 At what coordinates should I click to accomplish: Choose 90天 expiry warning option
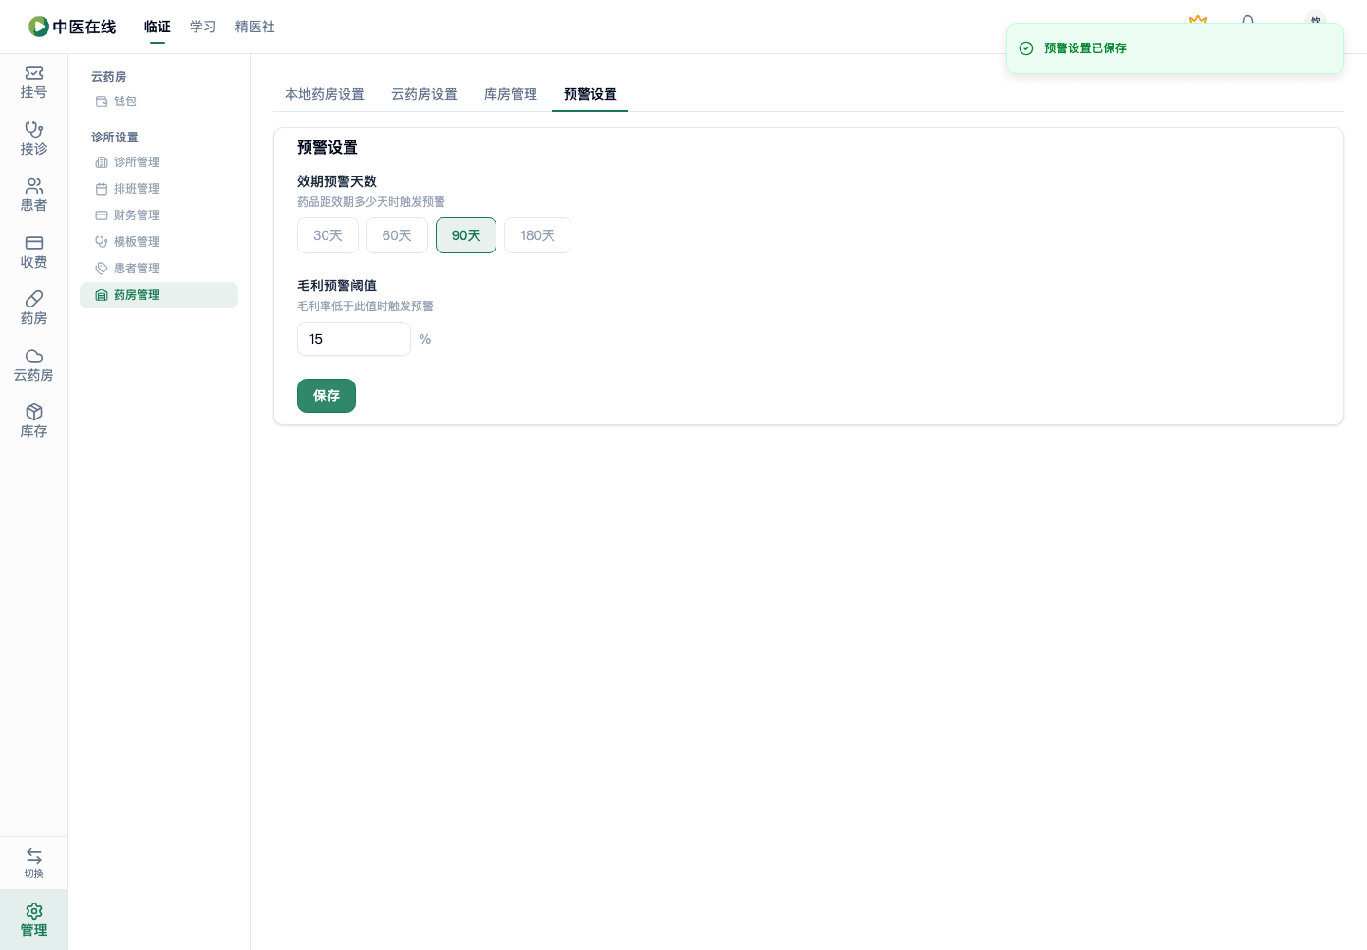[x=466, y=235]
